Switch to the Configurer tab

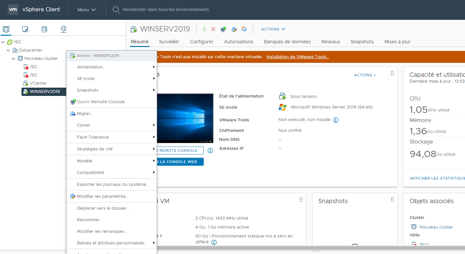pos(201,42)
